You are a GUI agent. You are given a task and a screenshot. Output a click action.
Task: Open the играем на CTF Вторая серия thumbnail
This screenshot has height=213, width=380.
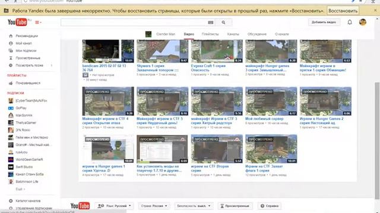click(217, 149)
